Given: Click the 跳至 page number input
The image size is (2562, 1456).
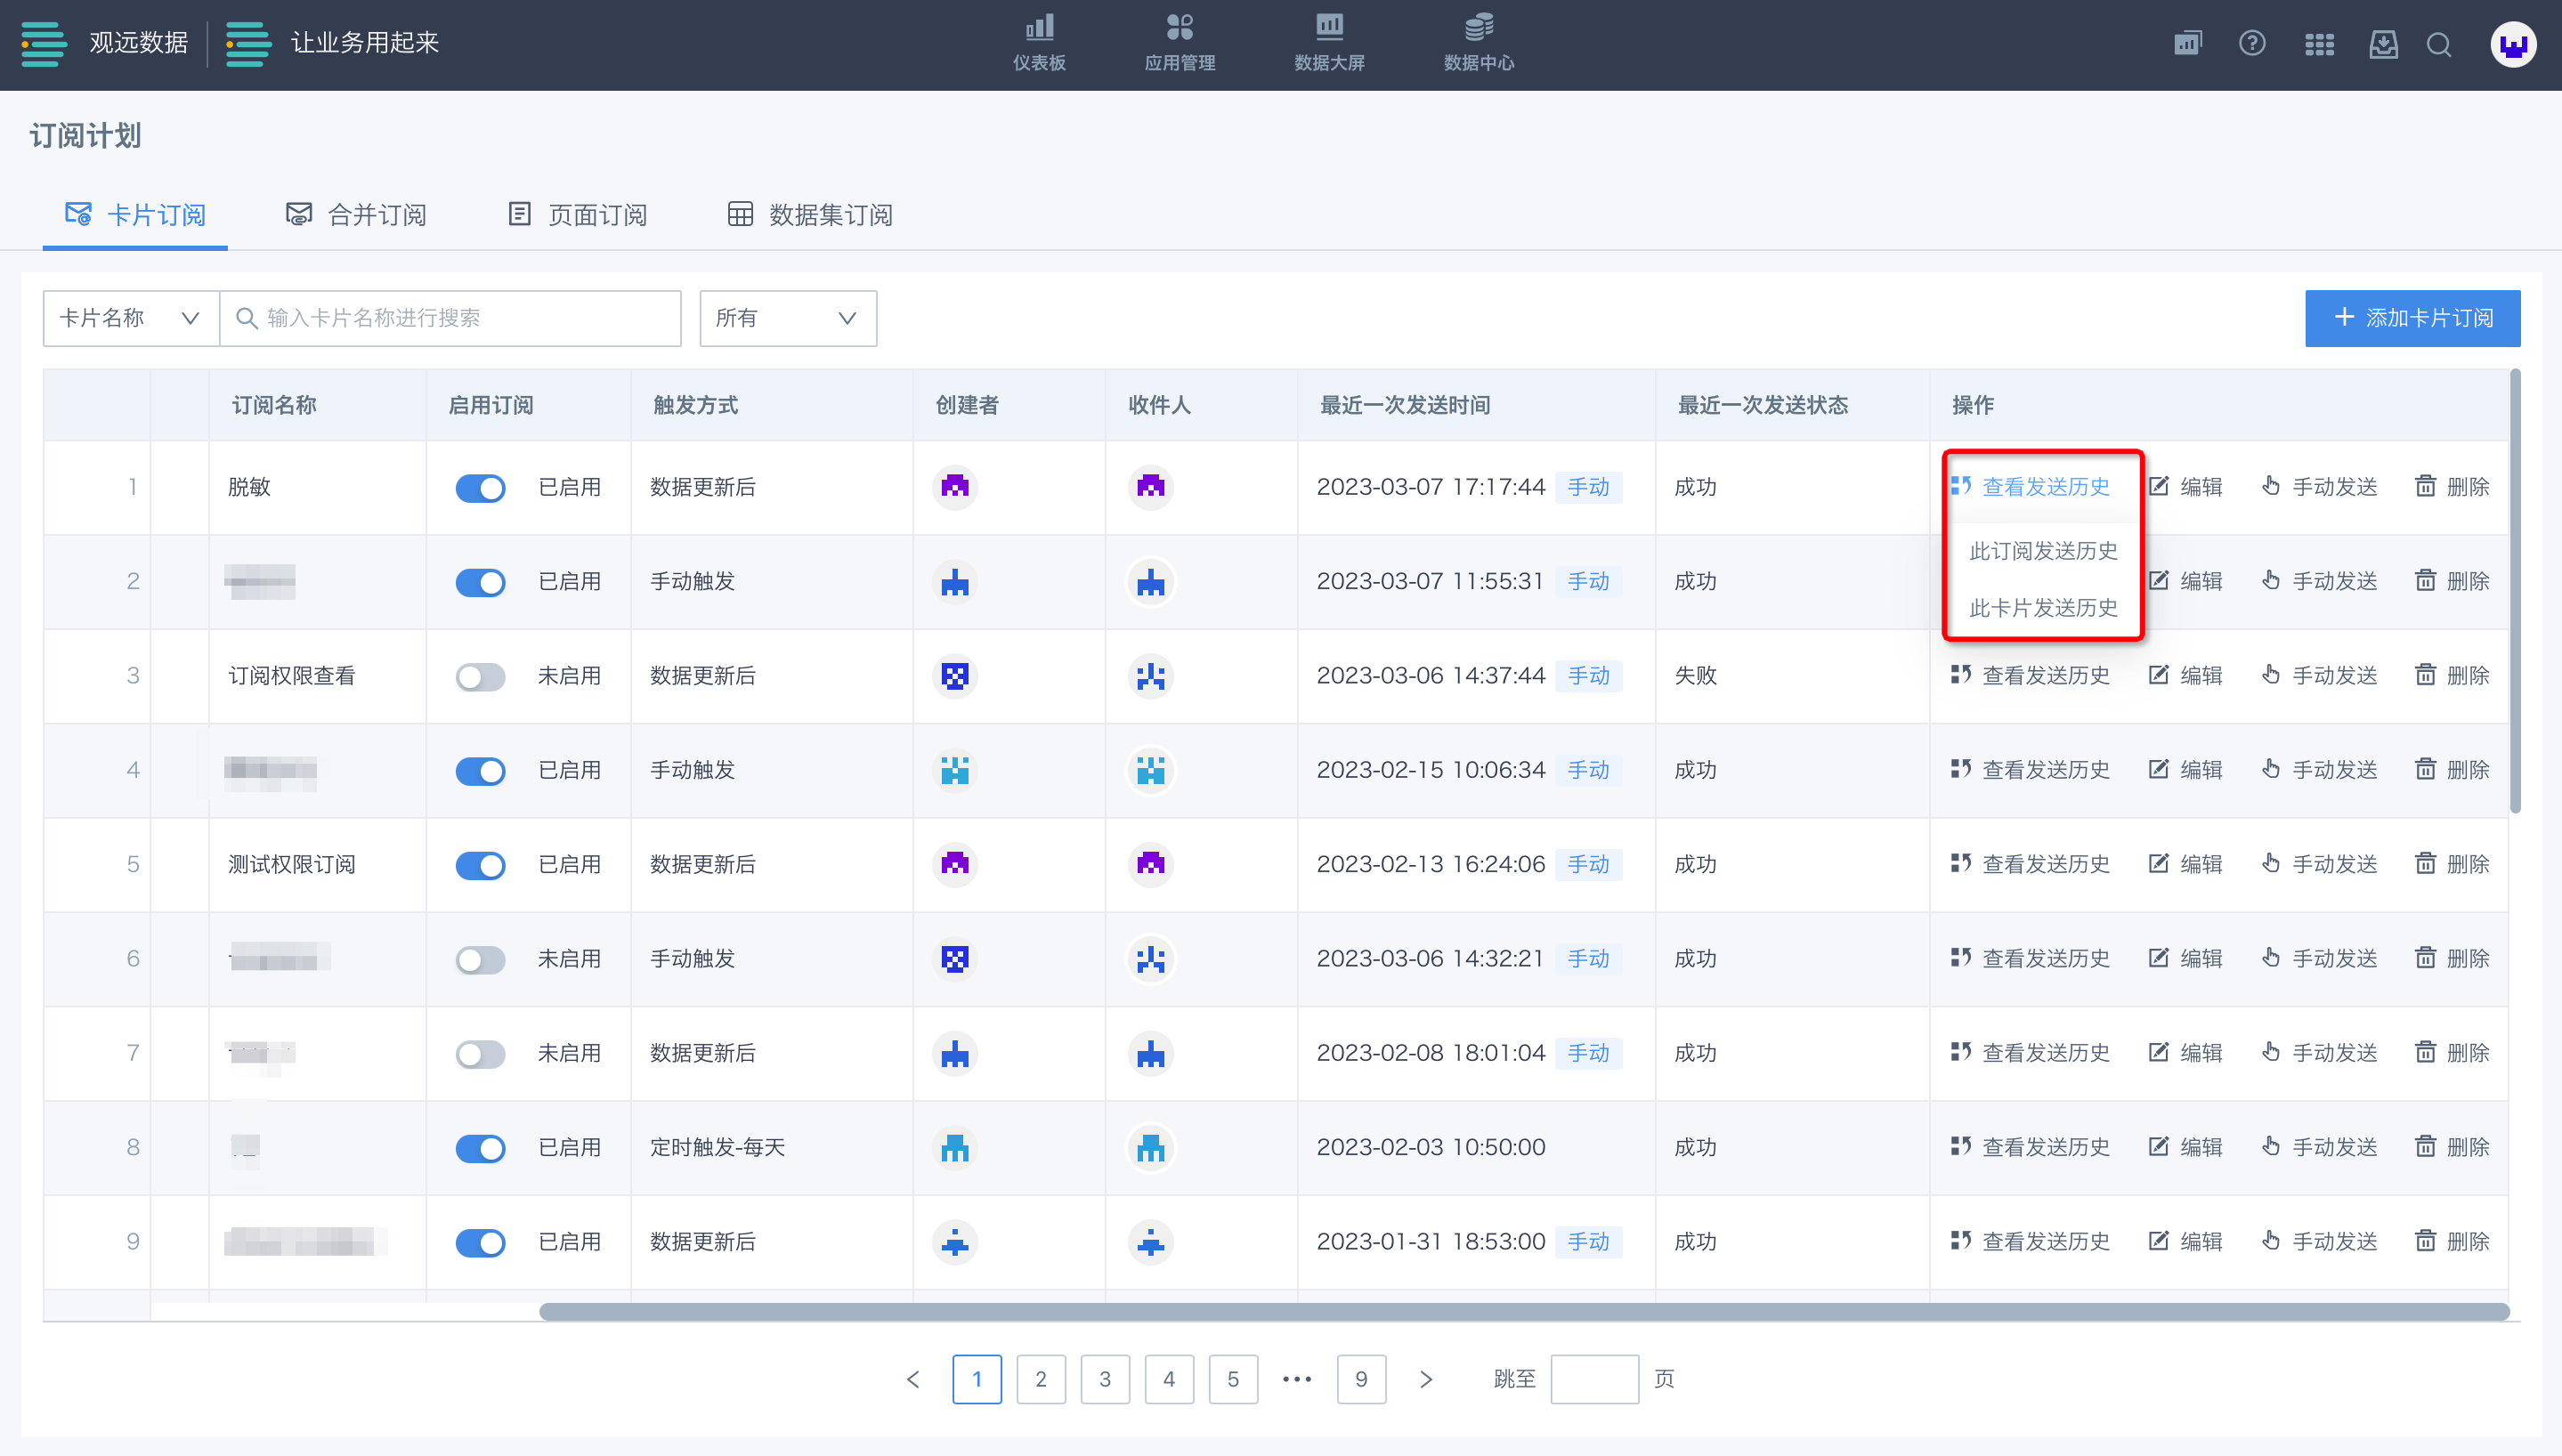Looking at the screenshot, I should (x=1594, y=1380).
